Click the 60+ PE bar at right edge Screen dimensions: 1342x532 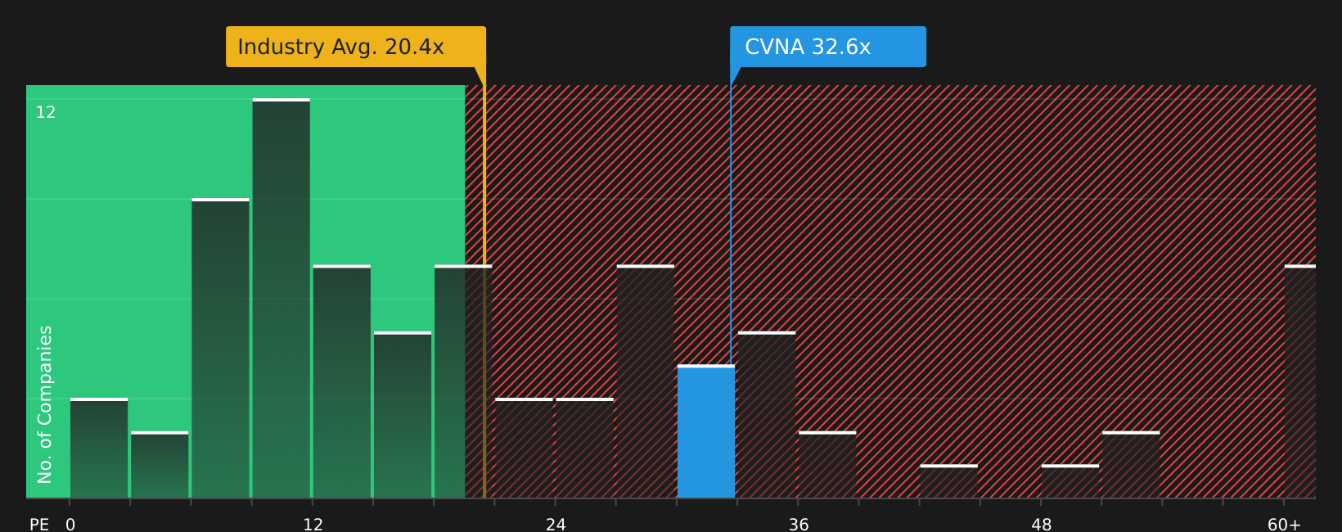click(x=1300, y=381)
